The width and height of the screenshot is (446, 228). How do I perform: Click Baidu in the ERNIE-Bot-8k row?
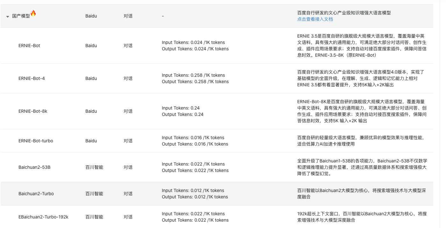91,111
